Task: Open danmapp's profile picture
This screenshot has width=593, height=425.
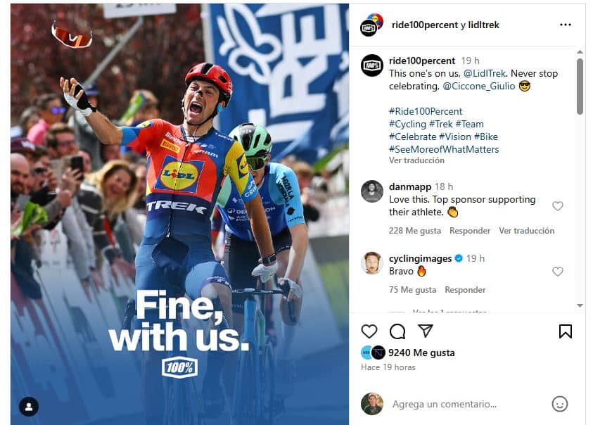Action: point(372,191)
